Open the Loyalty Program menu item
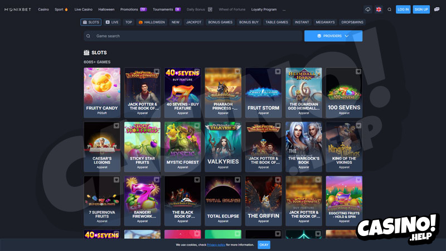Image resolution: width=446 pixels, height=251 pixels. coord(264,9)
